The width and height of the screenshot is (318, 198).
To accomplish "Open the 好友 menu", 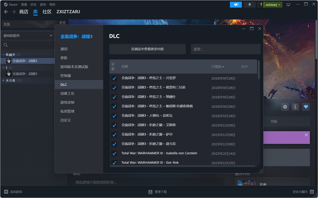I will [x=34, y=4].
